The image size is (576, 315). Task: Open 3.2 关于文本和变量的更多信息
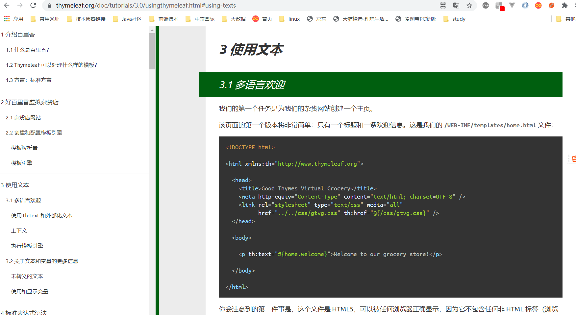point(42,261)
